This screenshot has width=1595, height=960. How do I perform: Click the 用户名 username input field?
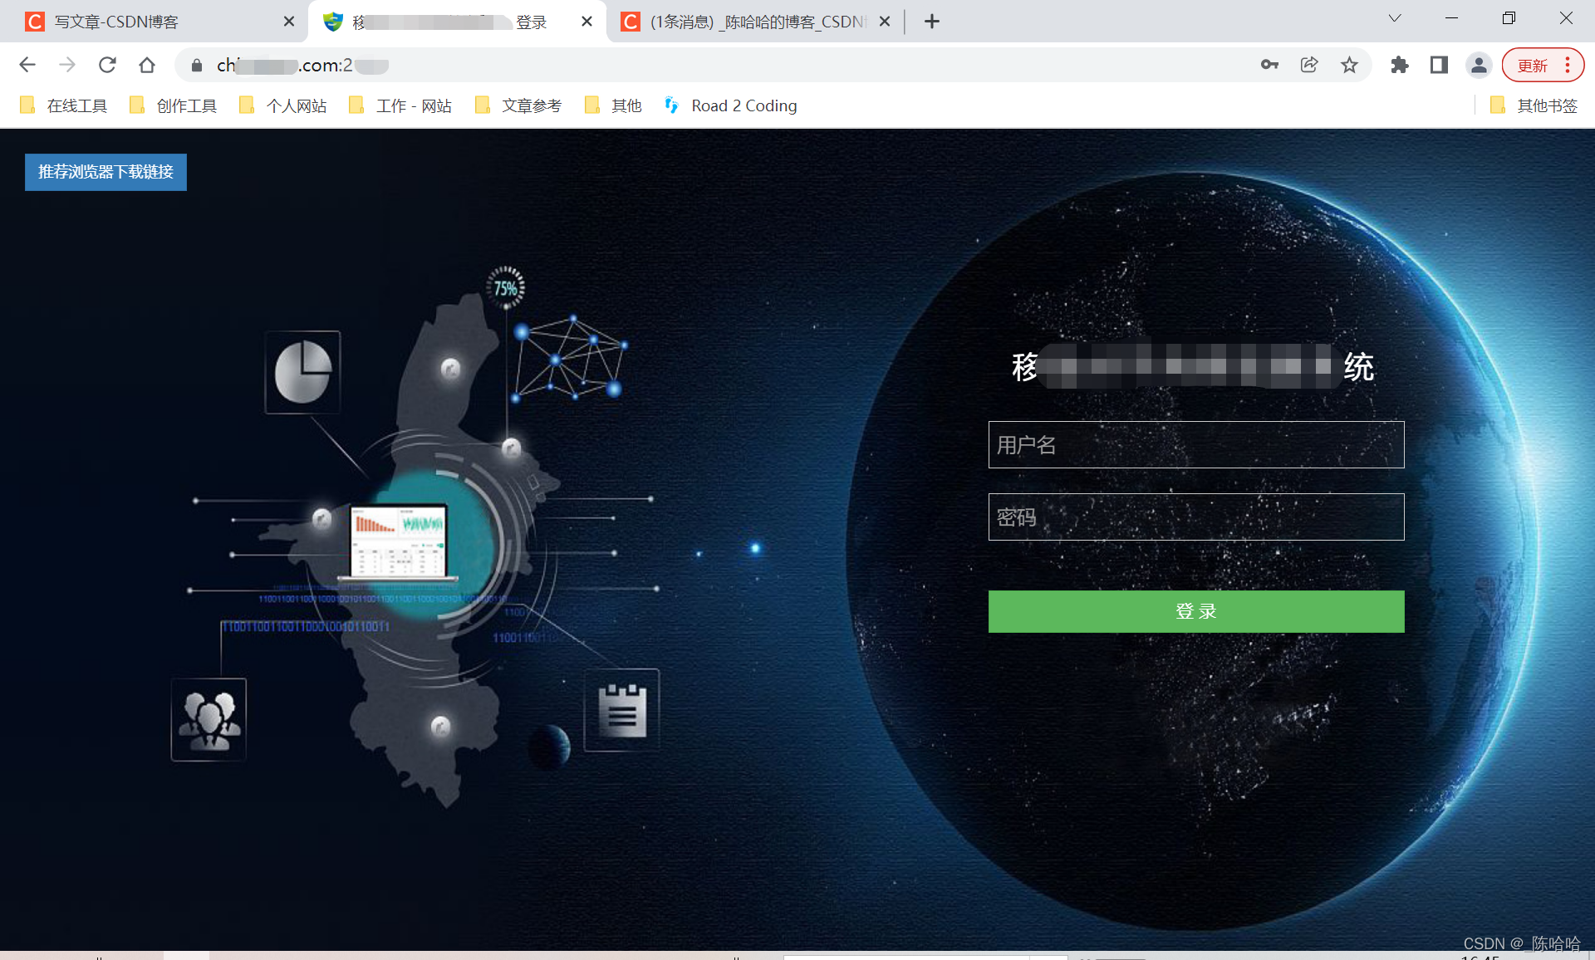1196,443
